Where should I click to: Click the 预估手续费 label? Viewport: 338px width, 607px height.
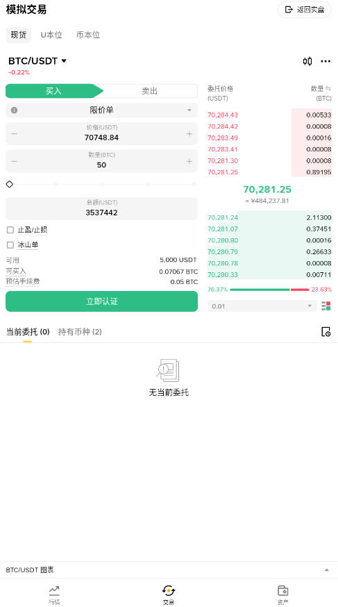point(23,281)
